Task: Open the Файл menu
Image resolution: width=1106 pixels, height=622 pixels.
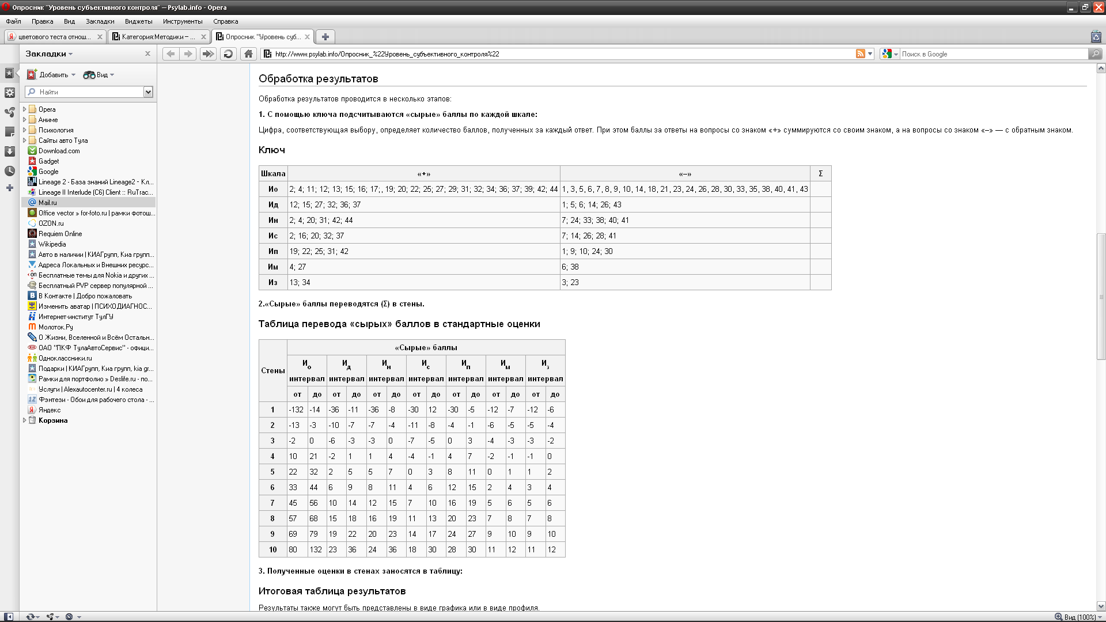Action: pos(13,21)
